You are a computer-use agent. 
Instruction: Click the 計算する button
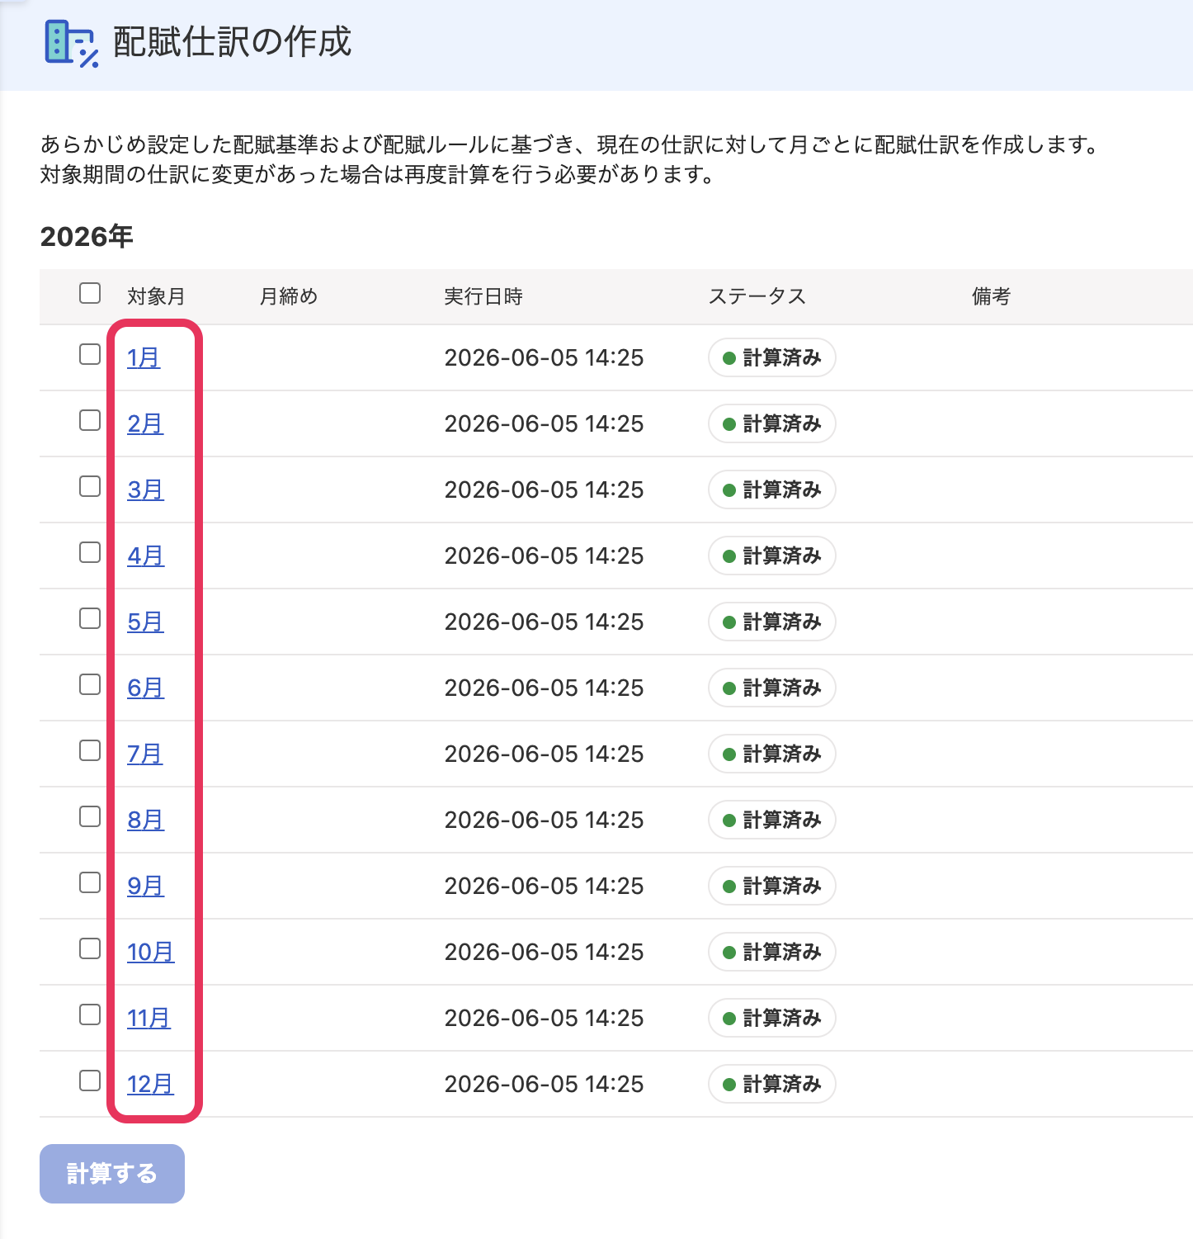click(112, 1173)
